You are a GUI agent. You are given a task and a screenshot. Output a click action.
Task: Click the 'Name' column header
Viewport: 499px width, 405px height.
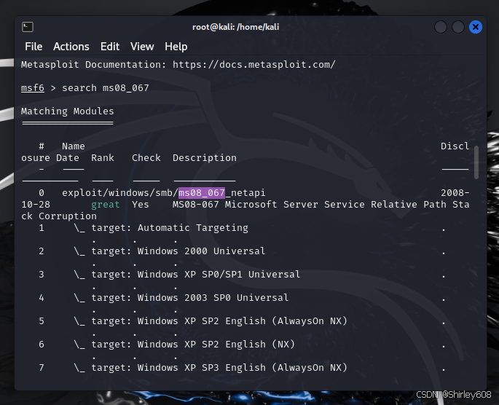(74, 146)
